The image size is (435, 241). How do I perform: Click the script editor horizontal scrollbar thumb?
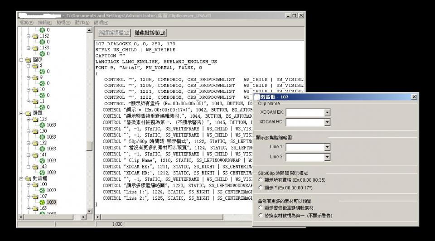point(162,217)
